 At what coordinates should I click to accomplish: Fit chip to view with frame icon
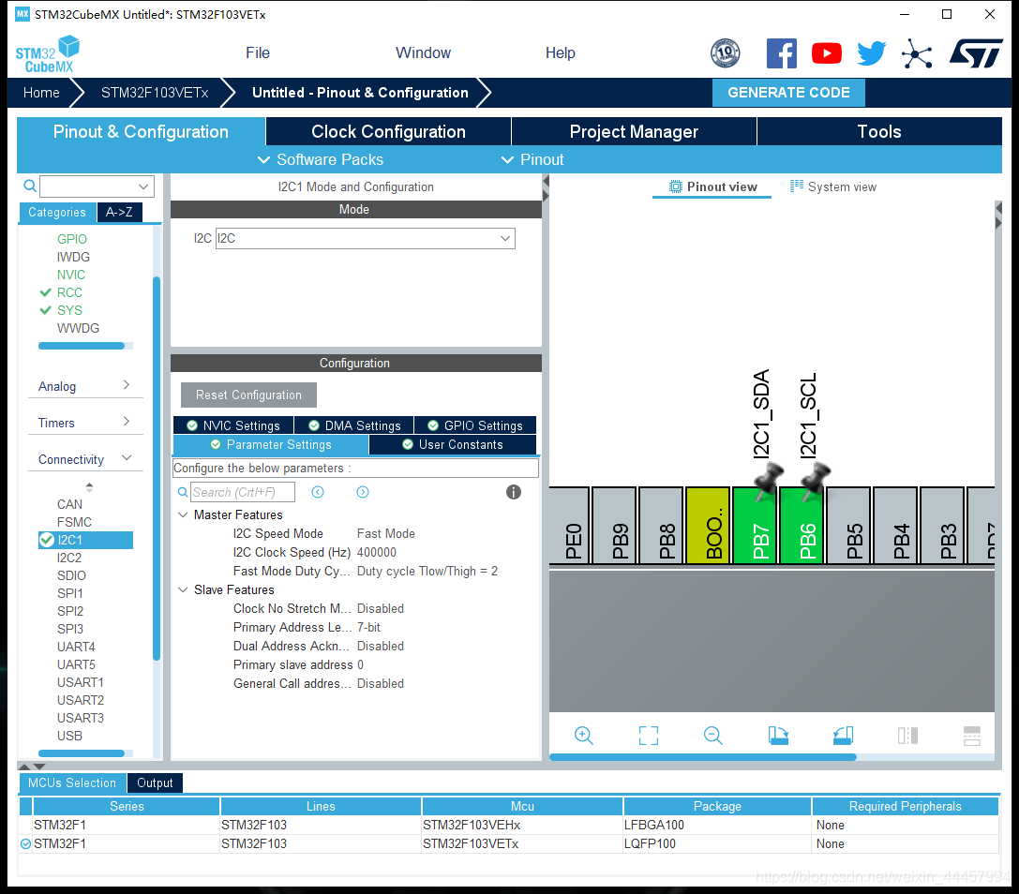[649, 736]
